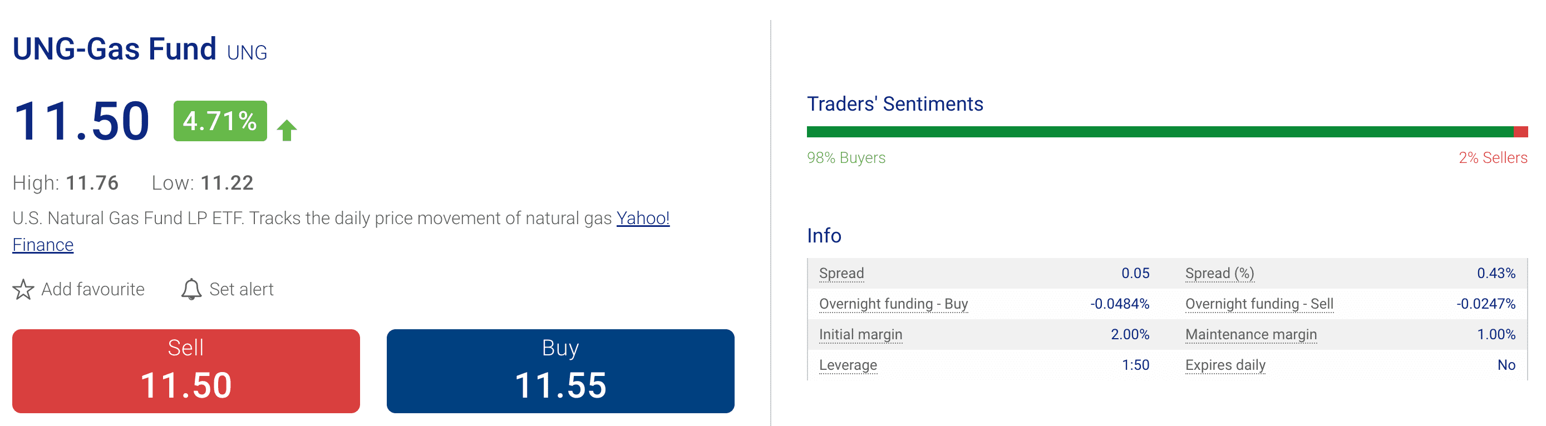Viewport: 1546px width, 426px height.
Task: Click the Maintenance margin label
Action: click(x=1250, y=334)
